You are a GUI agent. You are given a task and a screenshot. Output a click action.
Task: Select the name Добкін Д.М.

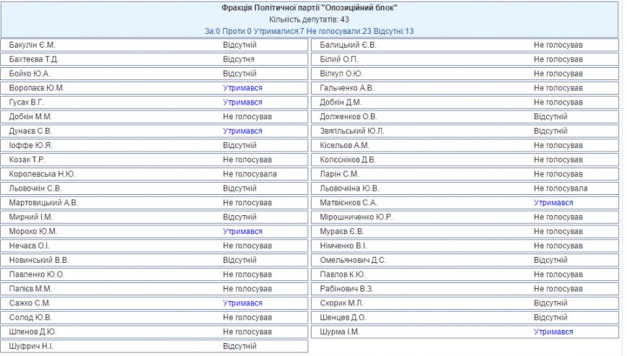click(x=341, y=103)
